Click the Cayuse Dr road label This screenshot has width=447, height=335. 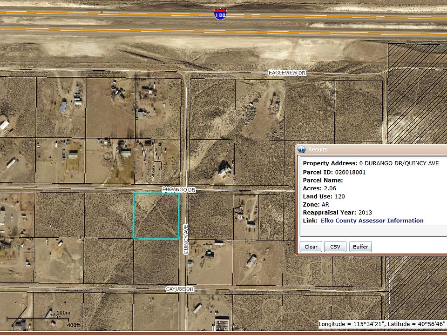tap(180, 289)
